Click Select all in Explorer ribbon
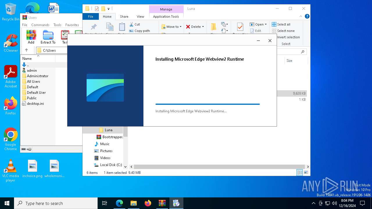Viewport: 372px width, 209px height. (x=281, y=24)
